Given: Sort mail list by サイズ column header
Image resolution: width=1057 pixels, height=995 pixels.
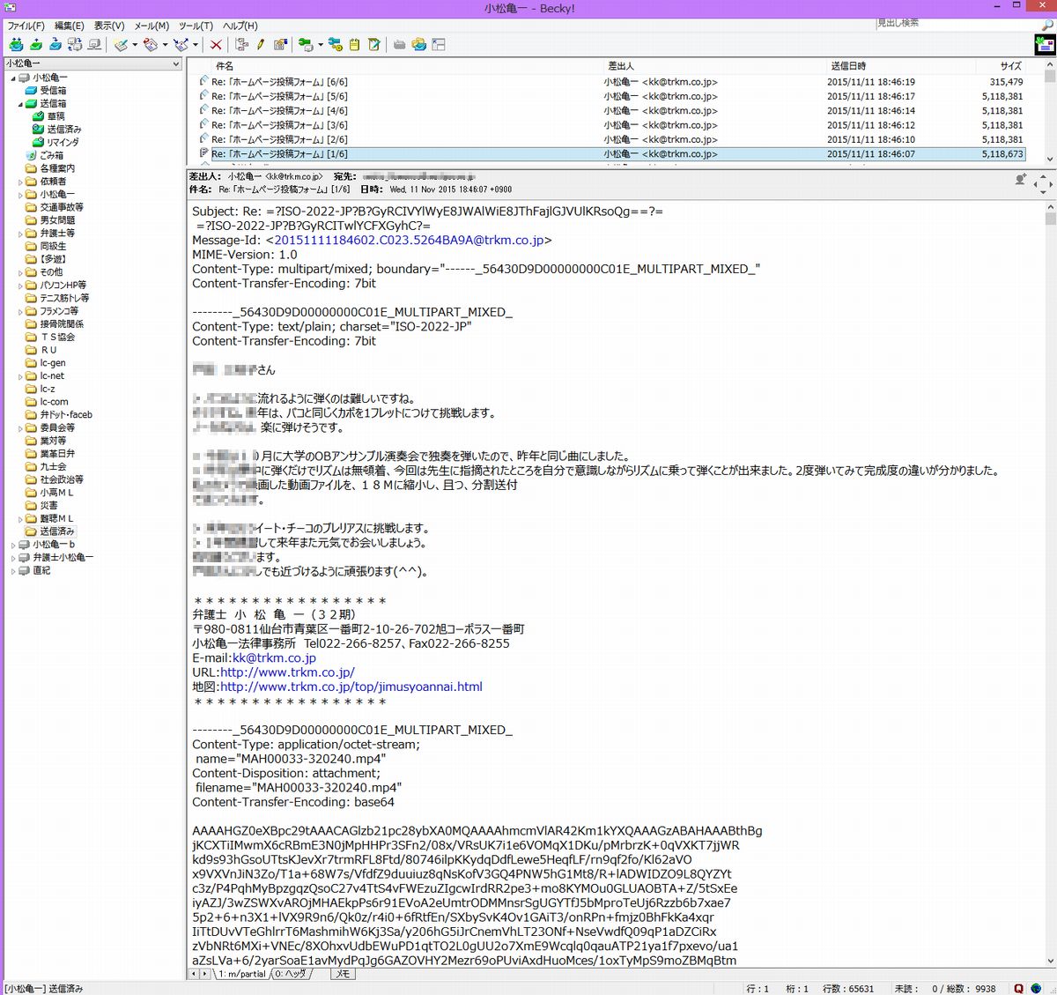Looking at the screenshot, I should (1009, 66).
